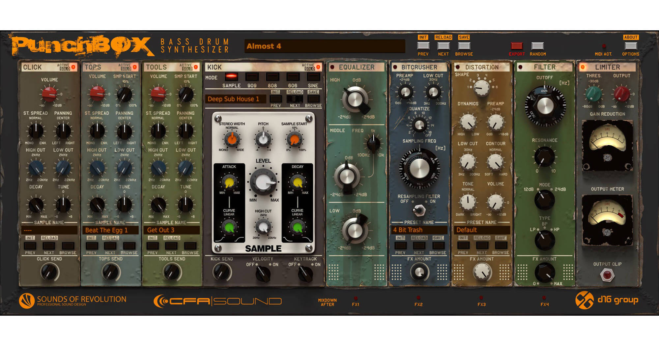Click the ABOUT button
Screen dimensions: 659x346
[630, 37]
